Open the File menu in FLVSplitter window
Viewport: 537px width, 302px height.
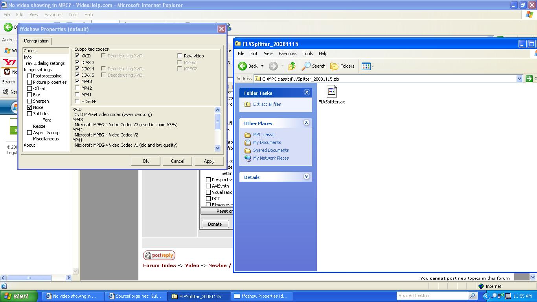click(x=241, y=53)
